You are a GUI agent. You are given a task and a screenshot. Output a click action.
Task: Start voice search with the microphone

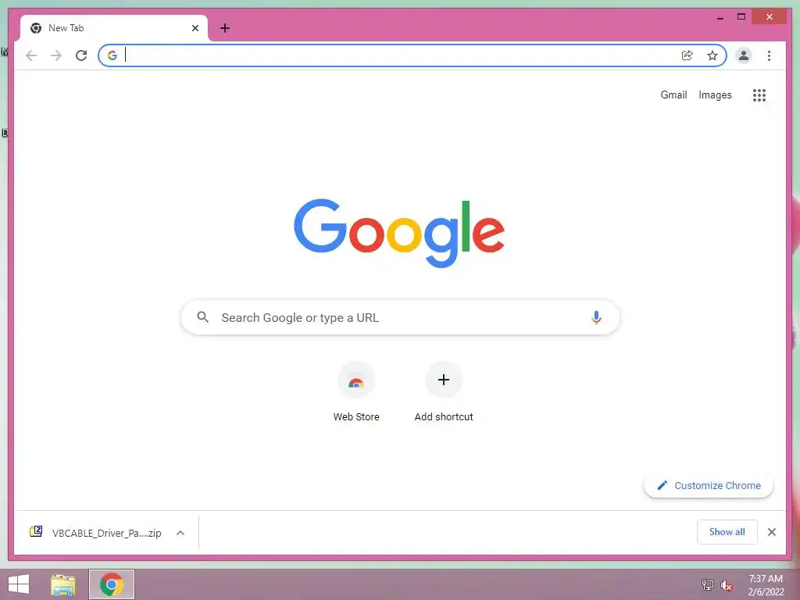596,317
